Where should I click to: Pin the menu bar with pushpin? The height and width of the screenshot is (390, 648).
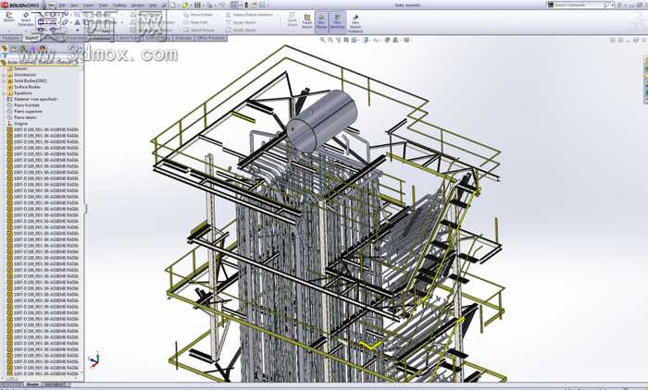tap(164, 5)
